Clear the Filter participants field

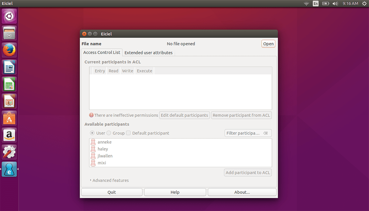click(266, 133)
